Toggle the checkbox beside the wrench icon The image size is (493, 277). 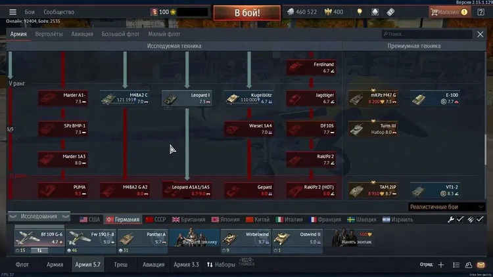coord(460,219)
